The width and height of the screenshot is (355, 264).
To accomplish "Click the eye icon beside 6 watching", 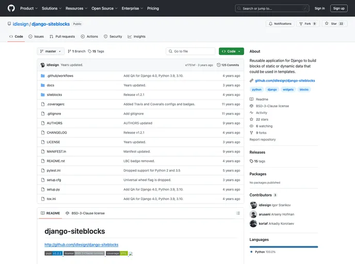I will point(251,126).
